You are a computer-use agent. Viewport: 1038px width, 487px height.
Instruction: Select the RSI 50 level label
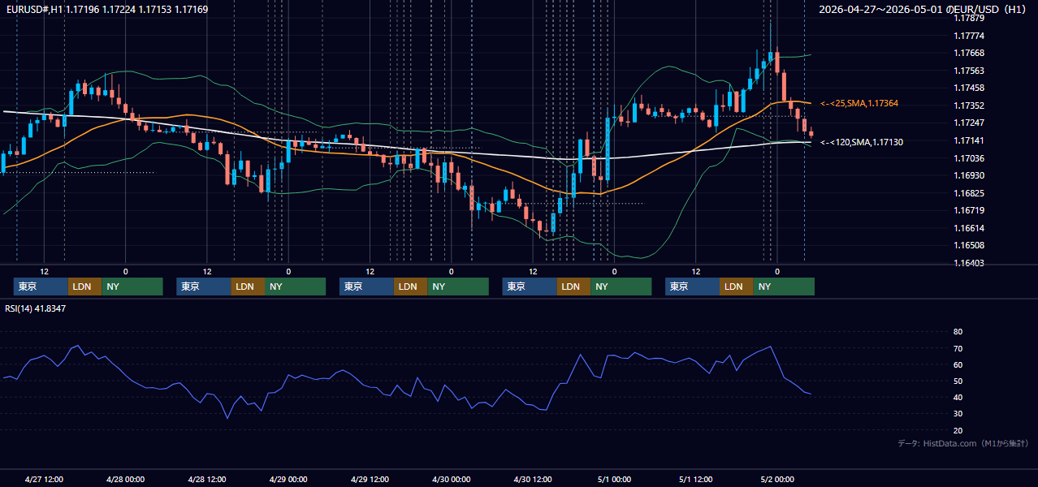pos(958,381)
